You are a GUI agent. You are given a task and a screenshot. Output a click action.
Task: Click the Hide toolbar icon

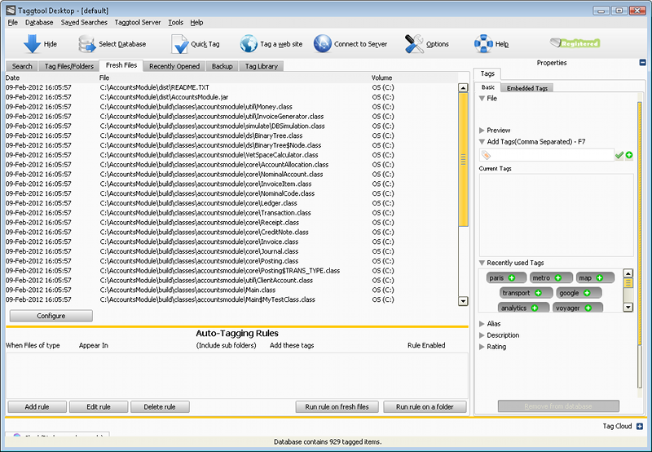pyautogui.click(x=32, y=43)
